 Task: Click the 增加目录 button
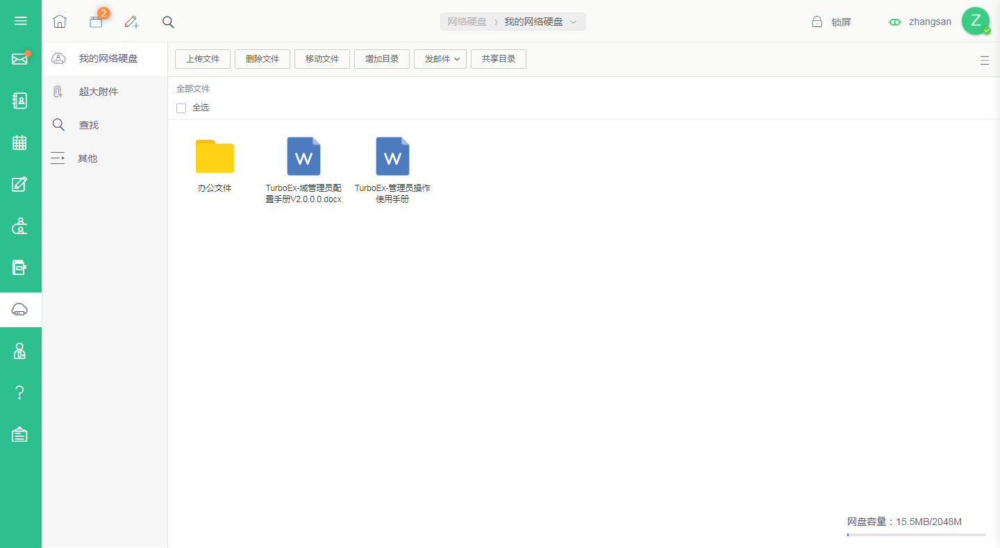coord(382,59)
